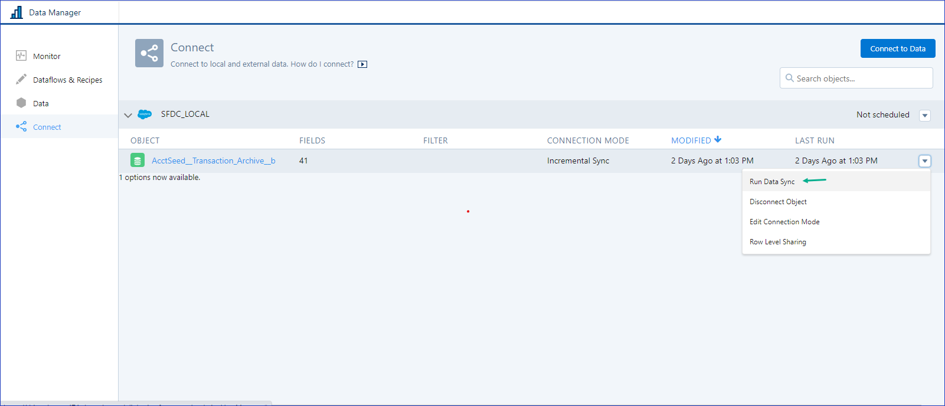Click the Data Manager bar chart icon

coord(17,12)
